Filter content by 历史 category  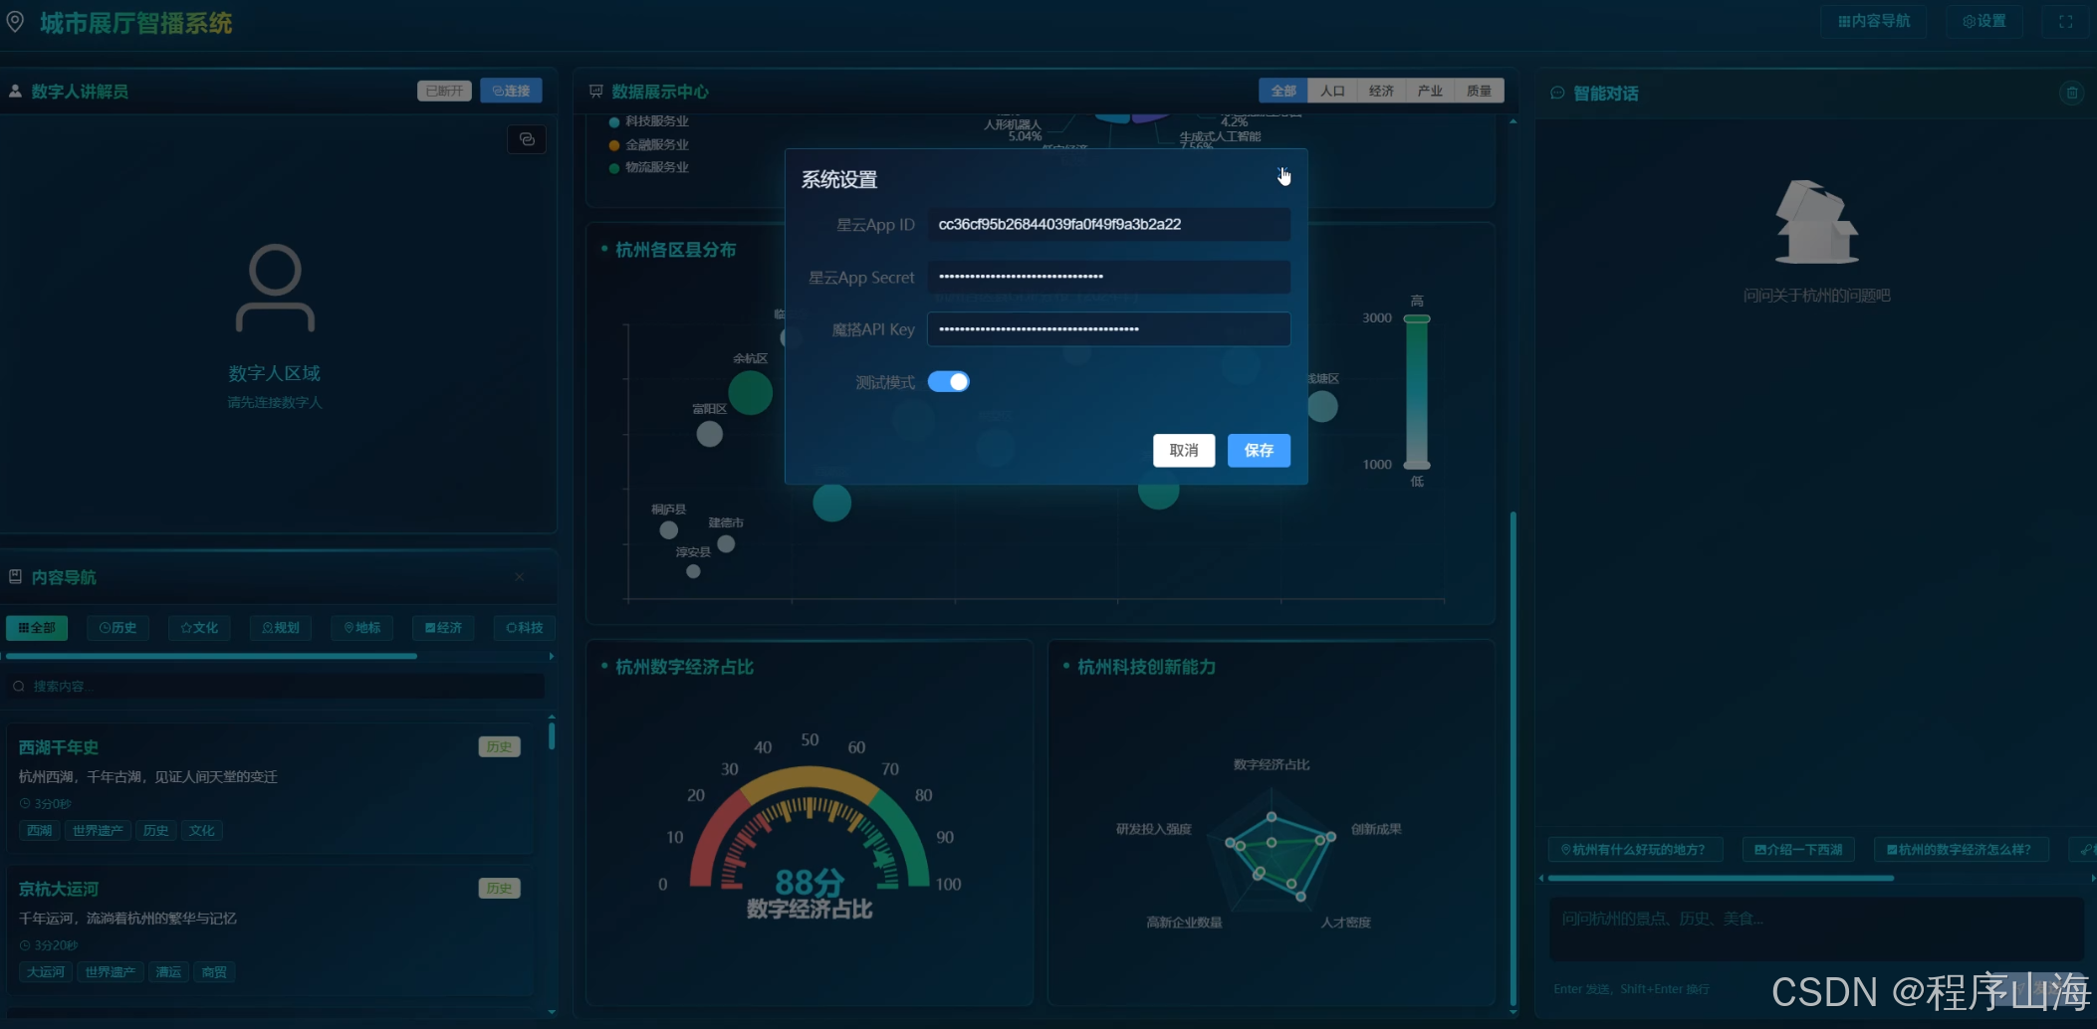(x=118, y=628)
